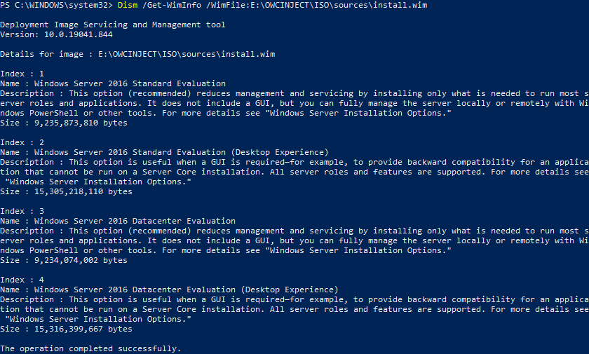Click the Deployment Image Servicing and Management tool heading

(113, 25)
